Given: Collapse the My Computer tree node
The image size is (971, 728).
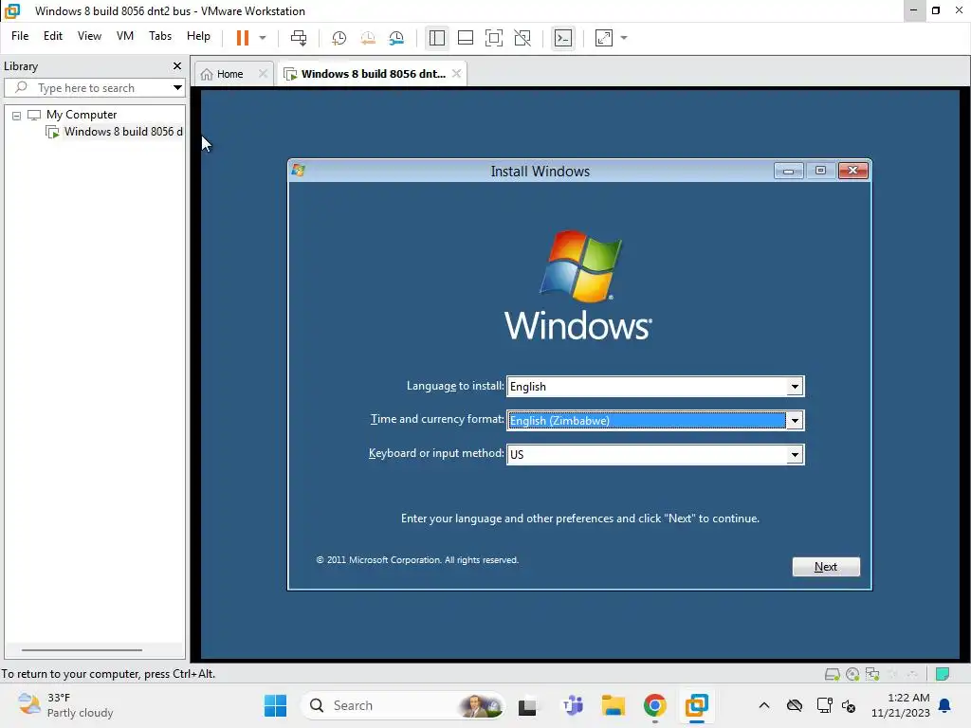Looking at the screenshot, I should click(x=17, y=115).
